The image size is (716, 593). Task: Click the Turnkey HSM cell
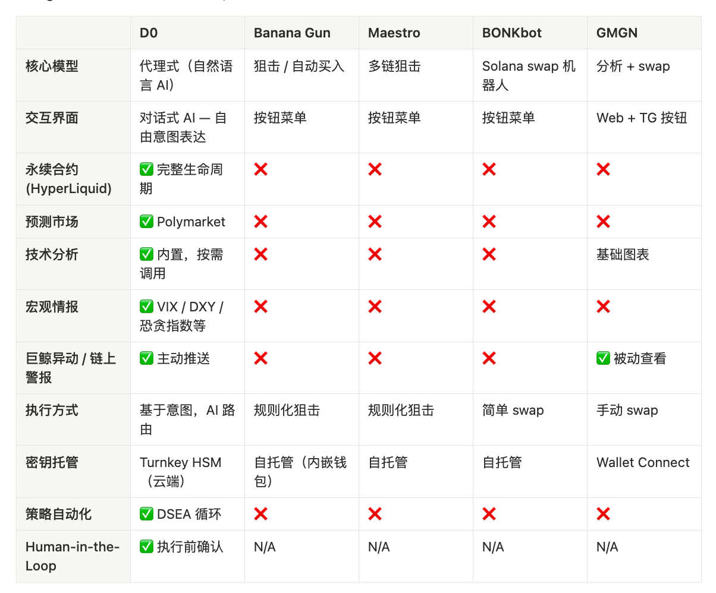tap(180, 462)
